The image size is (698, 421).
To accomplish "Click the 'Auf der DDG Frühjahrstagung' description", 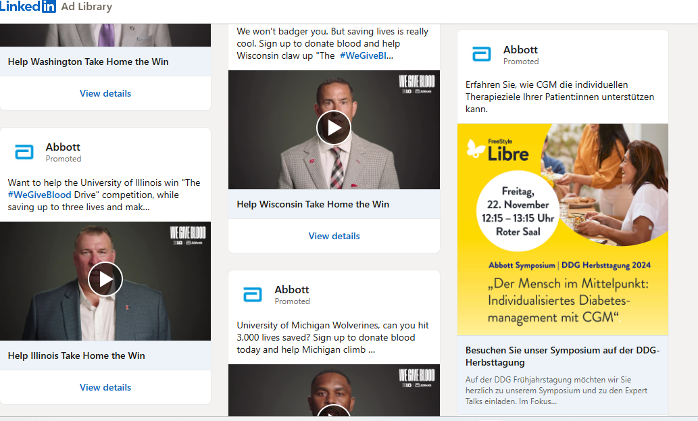I will click(x=557, y=391).
